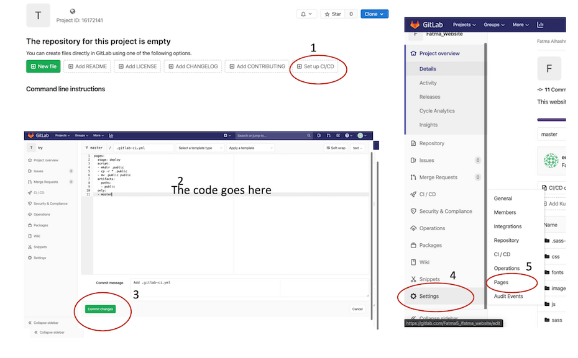Screen dimensions: 578x358
Task: Click Merge Requests in the file editor sidebar
Action: pyautogui.click(x=46, y=182)
